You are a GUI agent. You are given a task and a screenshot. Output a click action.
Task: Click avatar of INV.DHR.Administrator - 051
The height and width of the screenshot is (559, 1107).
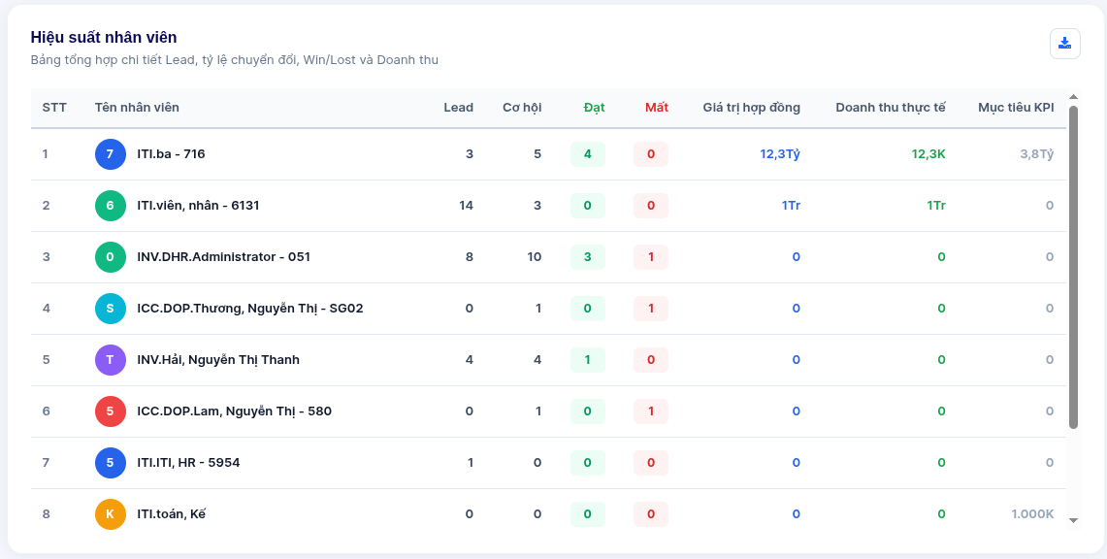pos(111,257)
